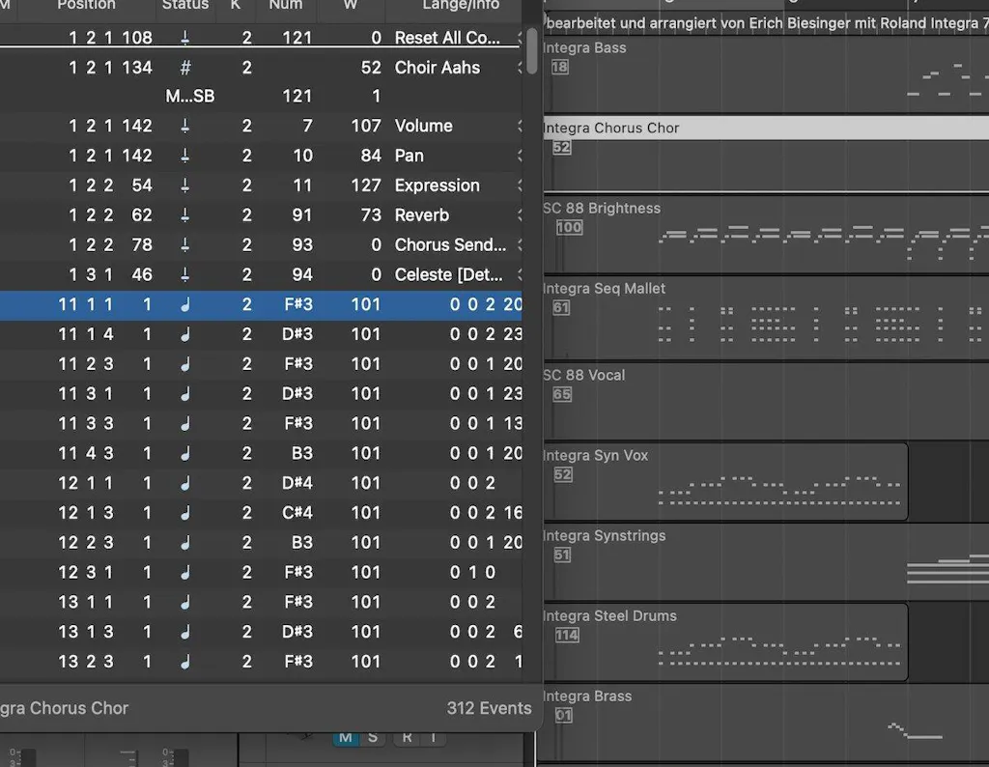This screenshot has height=767, width=989.
Task: Click the 65 badge on SC 88 Vocal
Action: coord(561,395)
